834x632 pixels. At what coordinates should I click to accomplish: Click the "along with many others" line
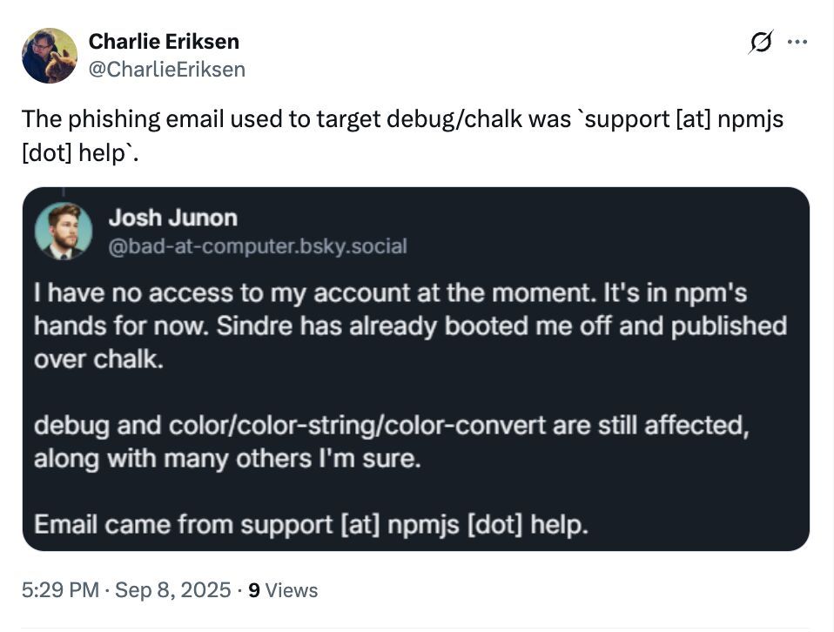click(x=226, y=459)
